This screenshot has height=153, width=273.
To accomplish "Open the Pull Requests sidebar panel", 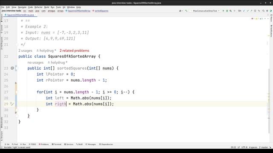I will (x=2, y=43).
